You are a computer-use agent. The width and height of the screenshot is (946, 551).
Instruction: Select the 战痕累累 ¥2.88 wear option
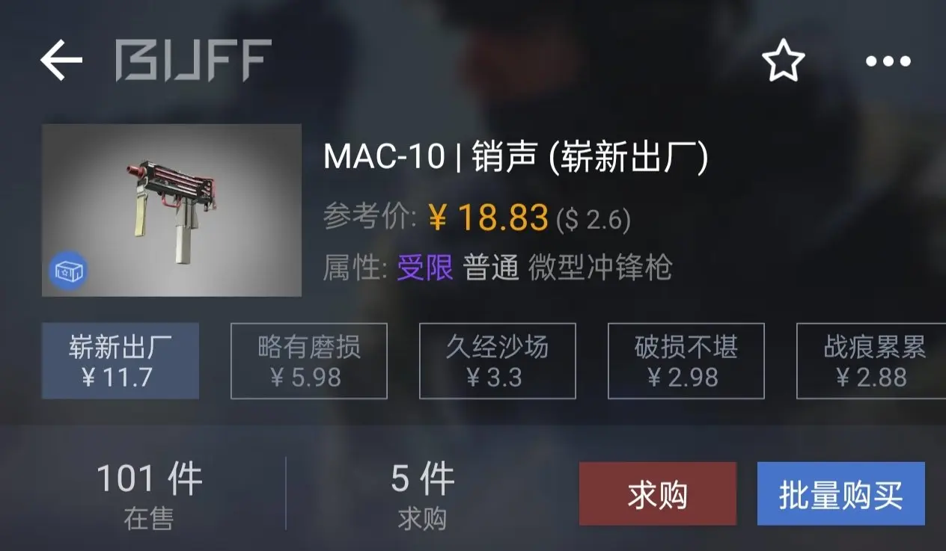coord(871,361)
